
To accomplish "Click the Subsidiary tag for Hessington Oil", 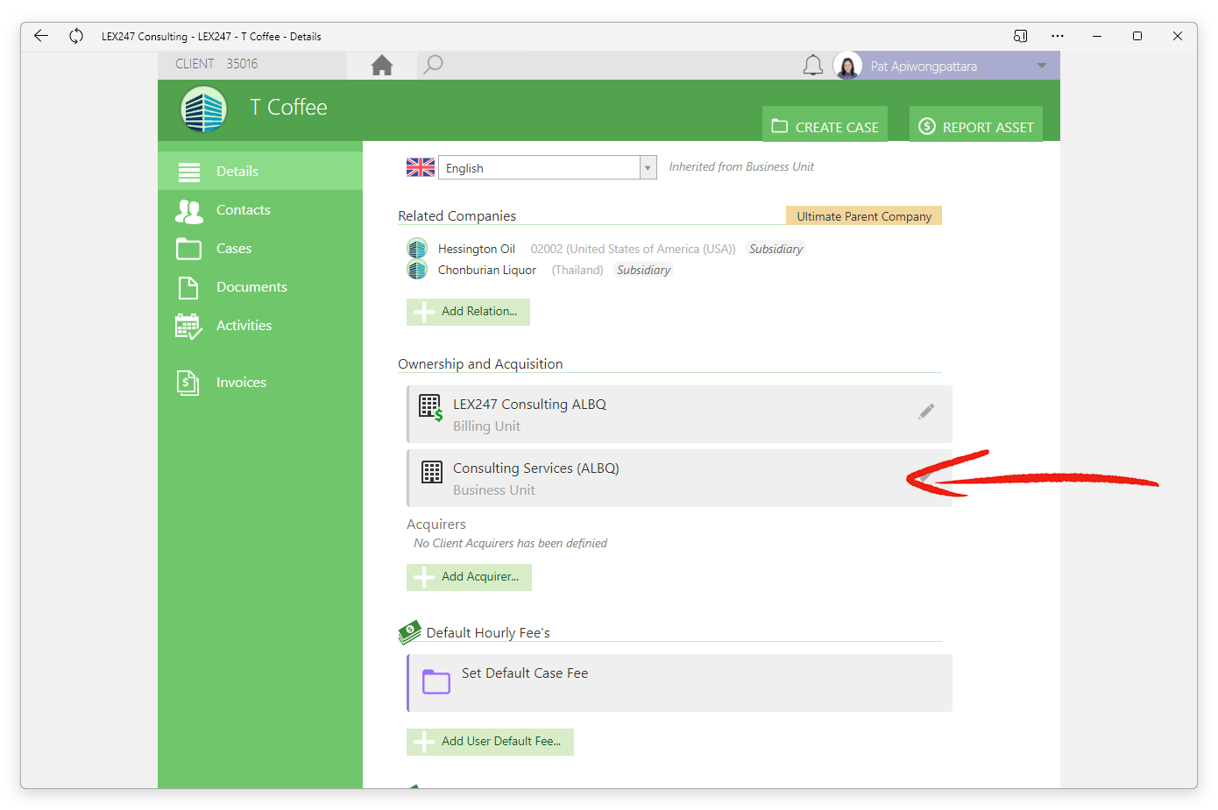I will 775,249.
